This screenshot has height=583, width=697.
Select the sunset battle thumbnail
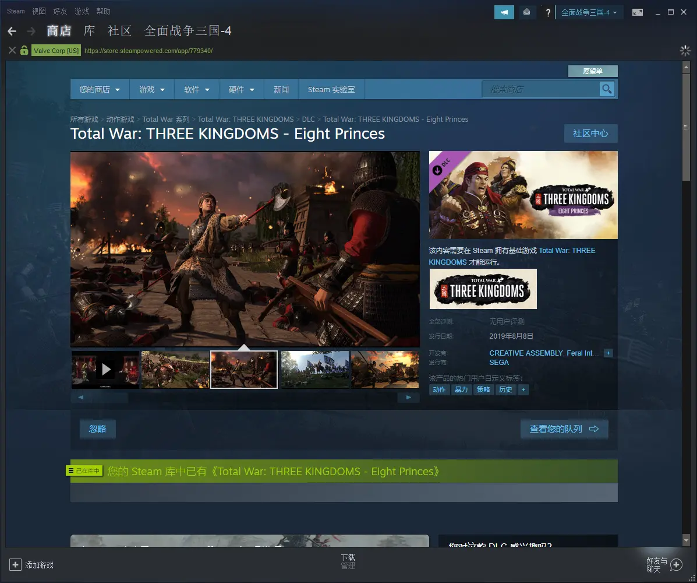(x=385, y=370)
